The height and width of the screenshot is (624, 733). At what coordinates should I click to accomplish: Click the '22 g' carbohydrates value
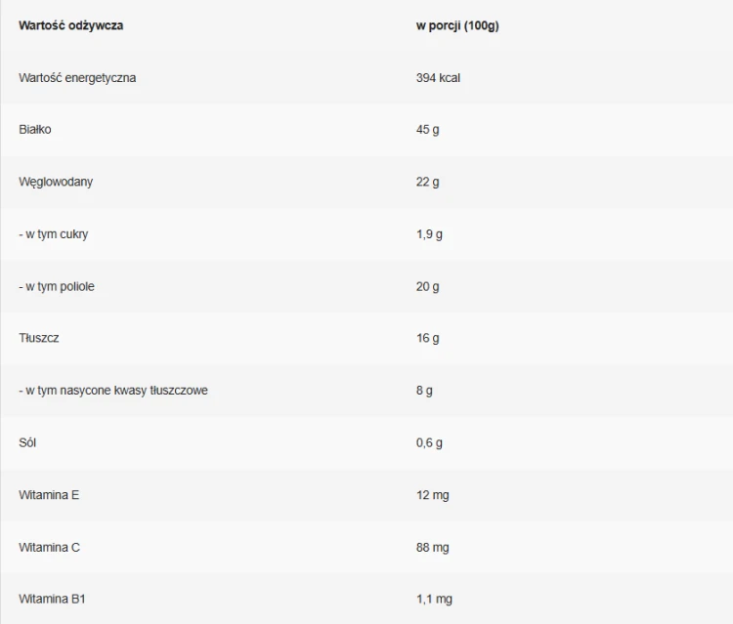[427, 183]
